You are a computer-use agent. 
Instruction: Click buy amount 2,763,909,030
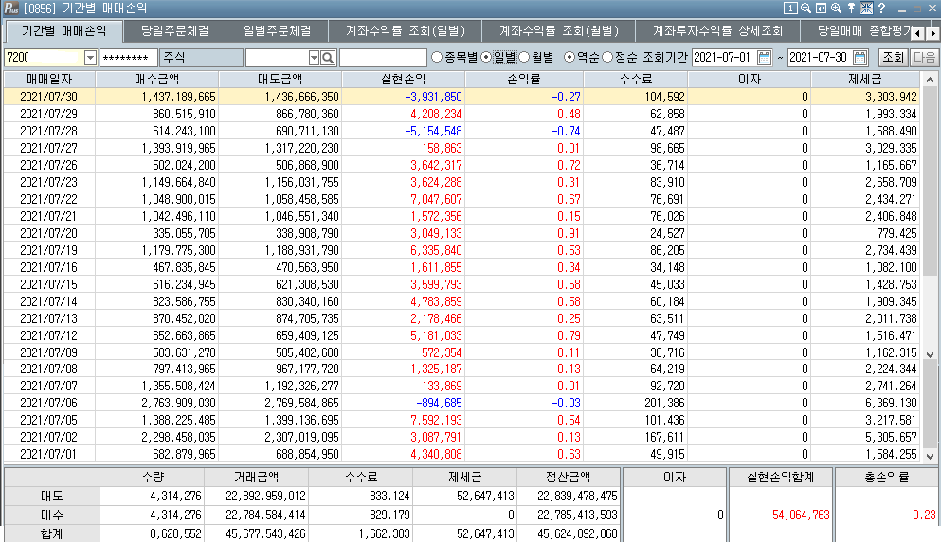pos(178,403)
